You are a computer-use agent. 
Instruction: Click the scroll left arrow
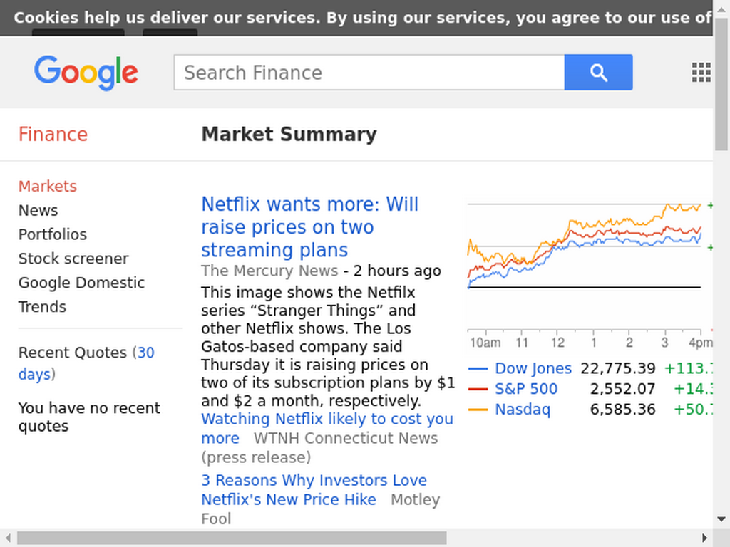[x=8, y=538]
